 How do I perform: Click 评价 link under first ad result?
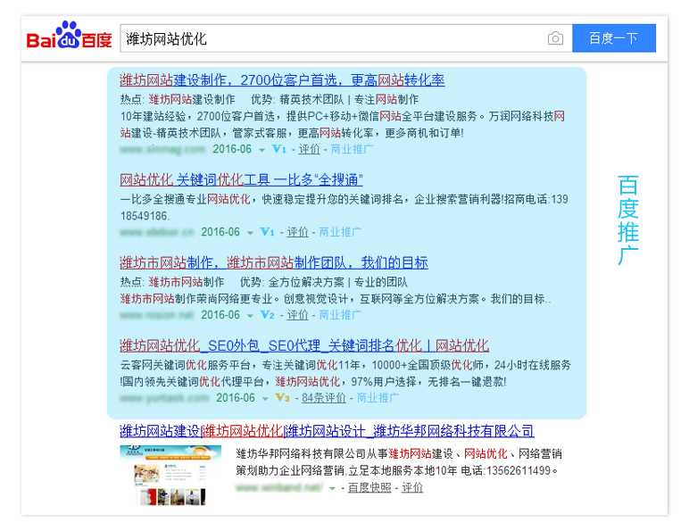click(x=310, y=149)
